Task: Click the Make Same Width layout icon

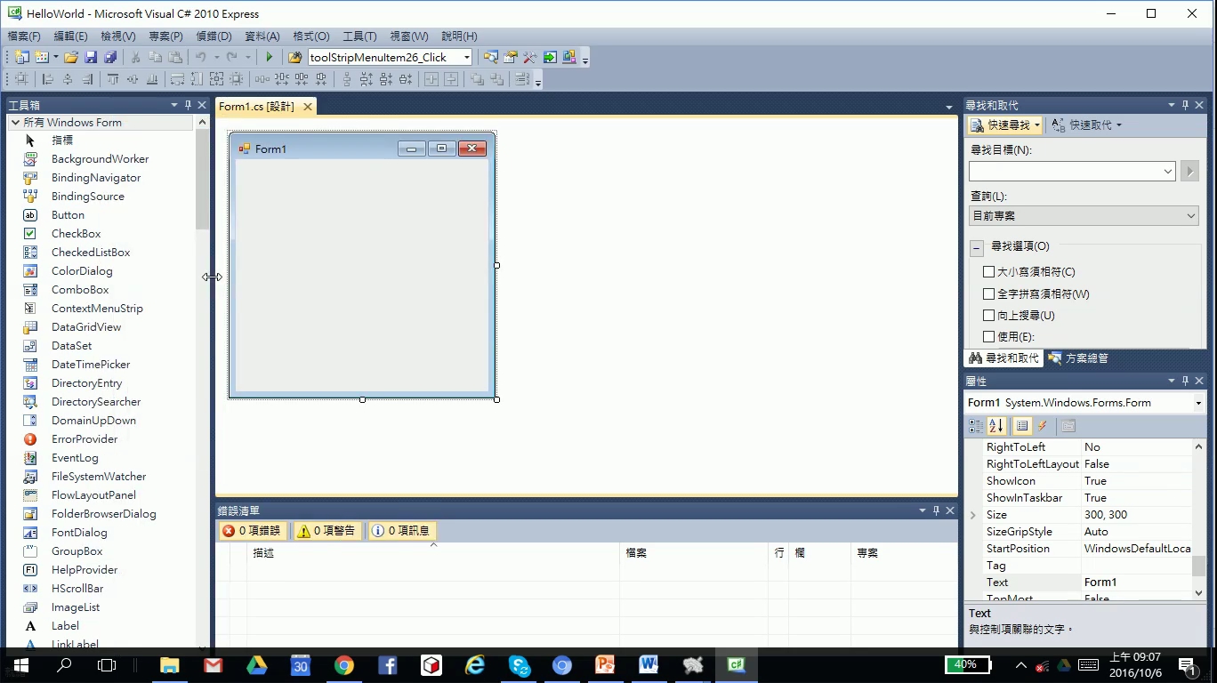Action: (x=177, y=79)
